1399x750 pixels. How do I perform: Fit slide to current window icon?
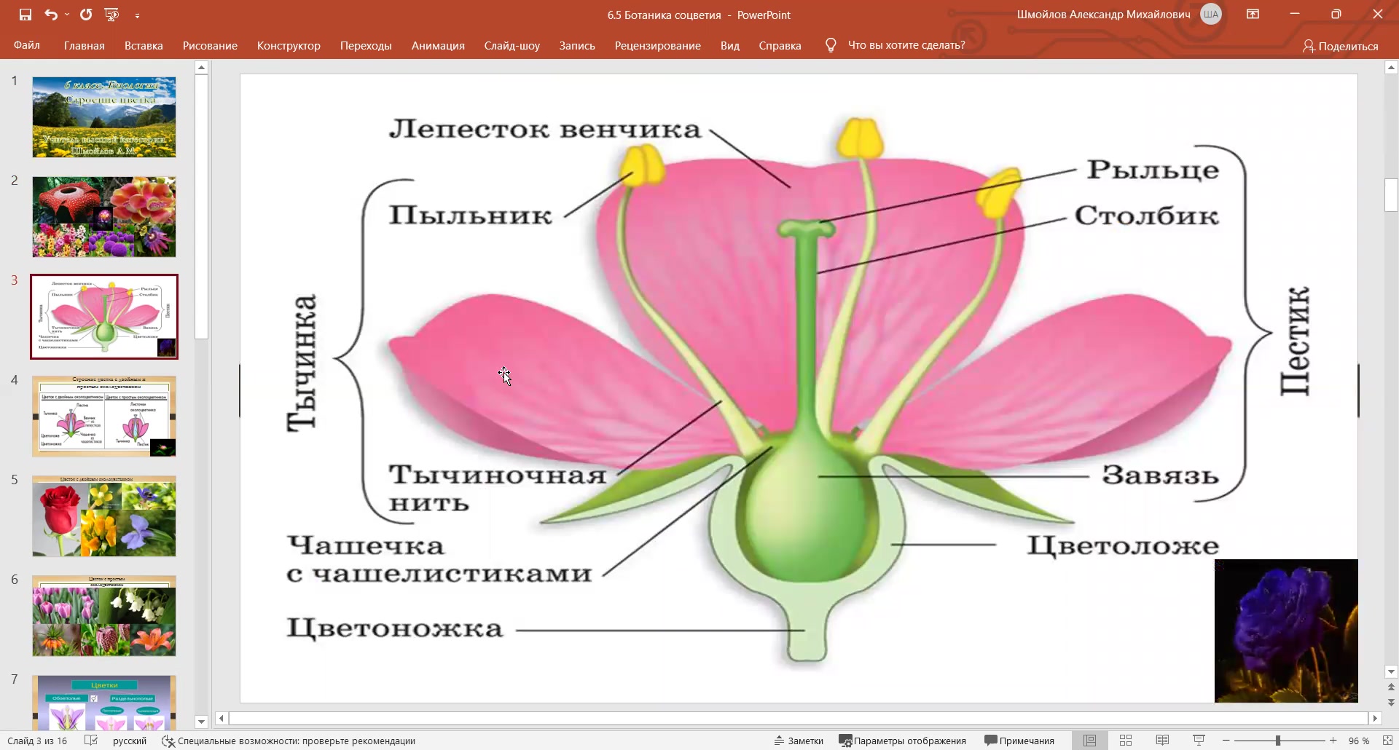coord(1388,741)
